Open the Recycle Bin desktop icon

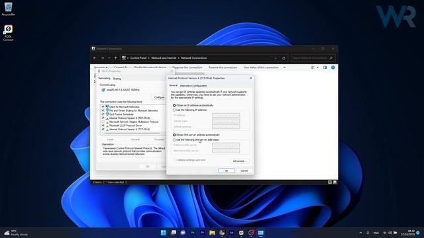pos(8,9)
